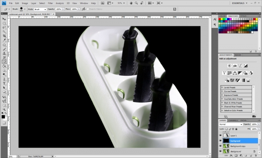Toggle airbrush mode in options bar
Screen dimensions: 262x158
(x=83, y=9)
